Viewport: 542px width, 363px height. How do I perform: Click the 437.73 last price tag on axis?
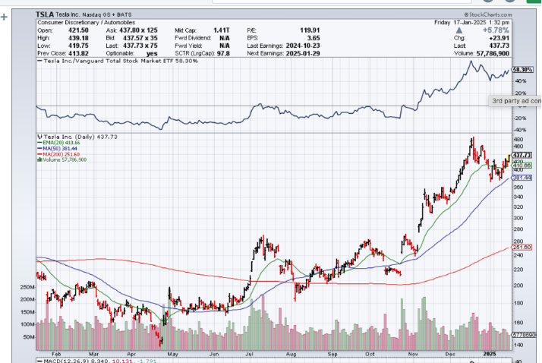(522, 155)
